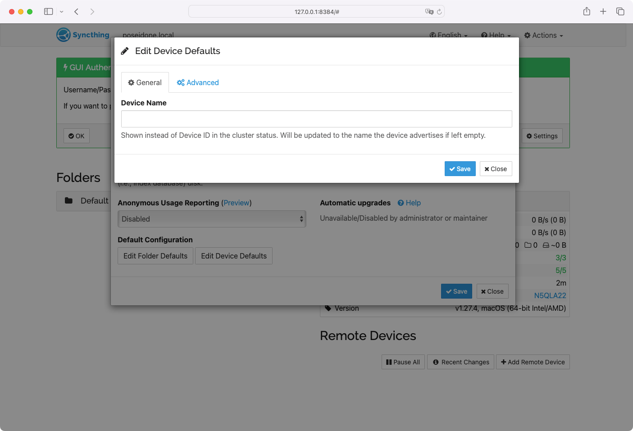The image size is (633, 431).
Task: Open Anonymous Usage Reporting dropdown
Action: coord(212,219)
